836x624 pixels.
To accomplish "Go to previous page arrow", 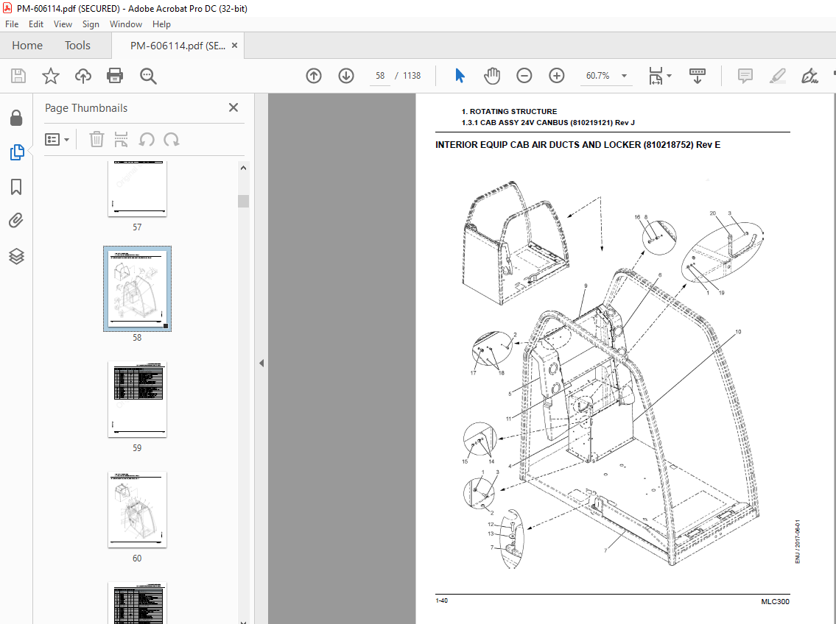I will point(314,76).
